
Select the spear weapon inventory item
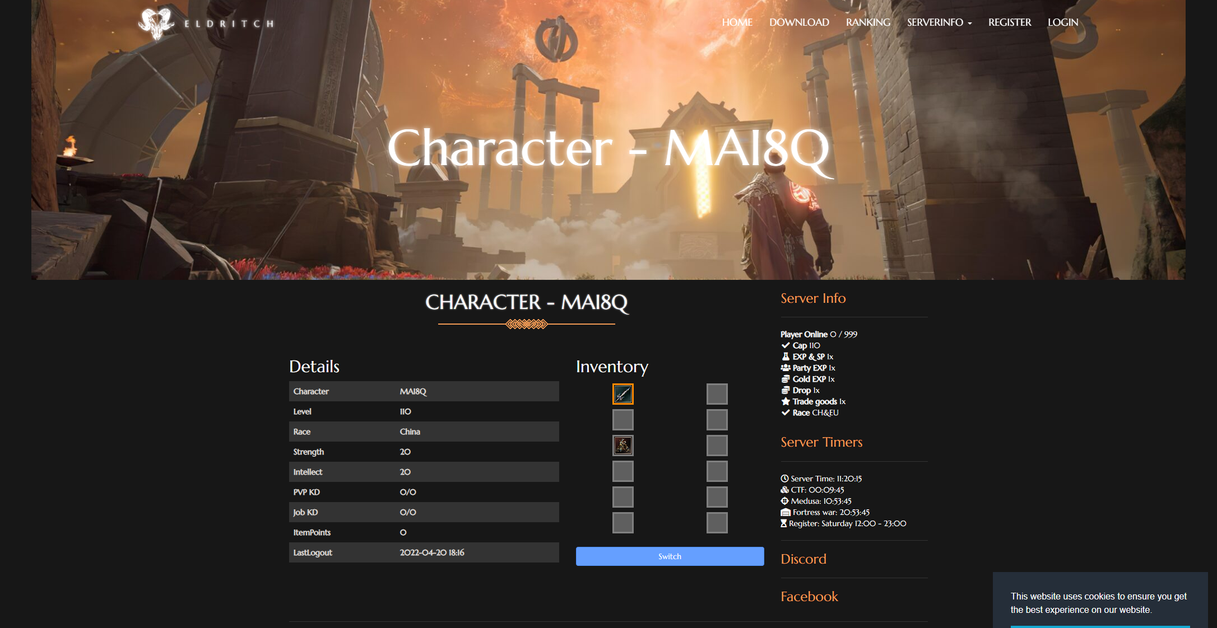pyautogui.click(x=623, y=394)
